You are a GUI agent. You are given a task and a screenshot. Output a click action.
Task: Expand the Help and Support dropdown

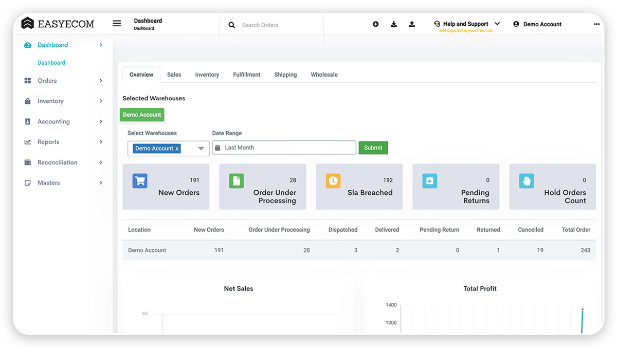click(x=497, y=23)
